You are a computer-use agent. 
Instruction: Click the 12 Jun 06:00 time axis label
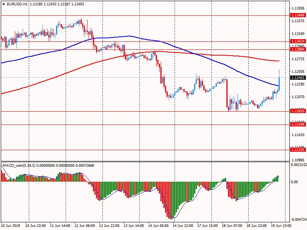[84, 226]
